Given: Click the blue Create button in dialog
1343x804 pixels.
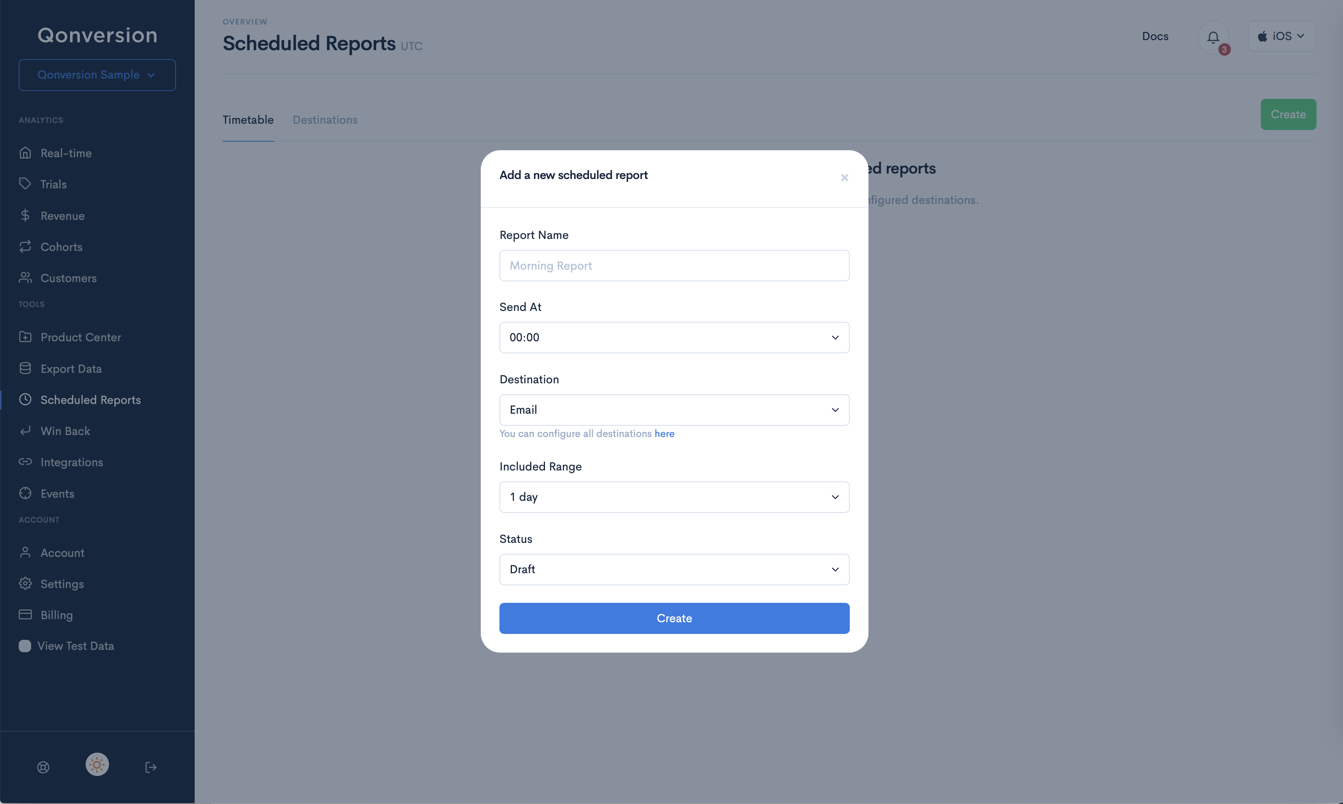Looking at the screenshot, I should pos(674,618).
